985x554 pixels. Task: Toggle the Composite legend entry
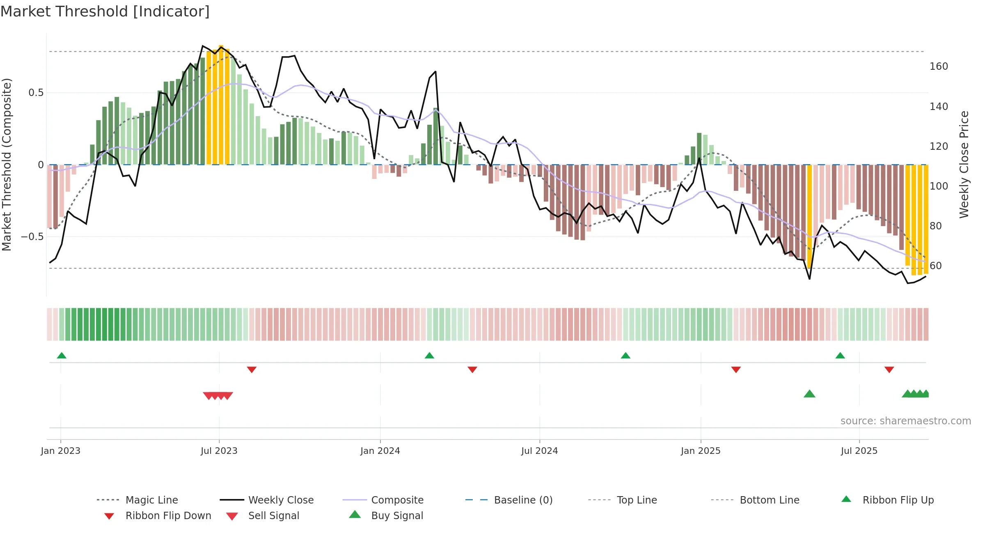click(x=383, y=500)
